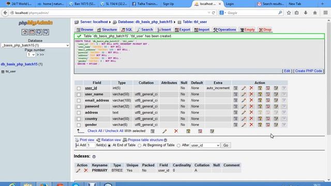Check the pasword field checkbox
Viewport: 331px width, 186px height.
pos(79,107)
